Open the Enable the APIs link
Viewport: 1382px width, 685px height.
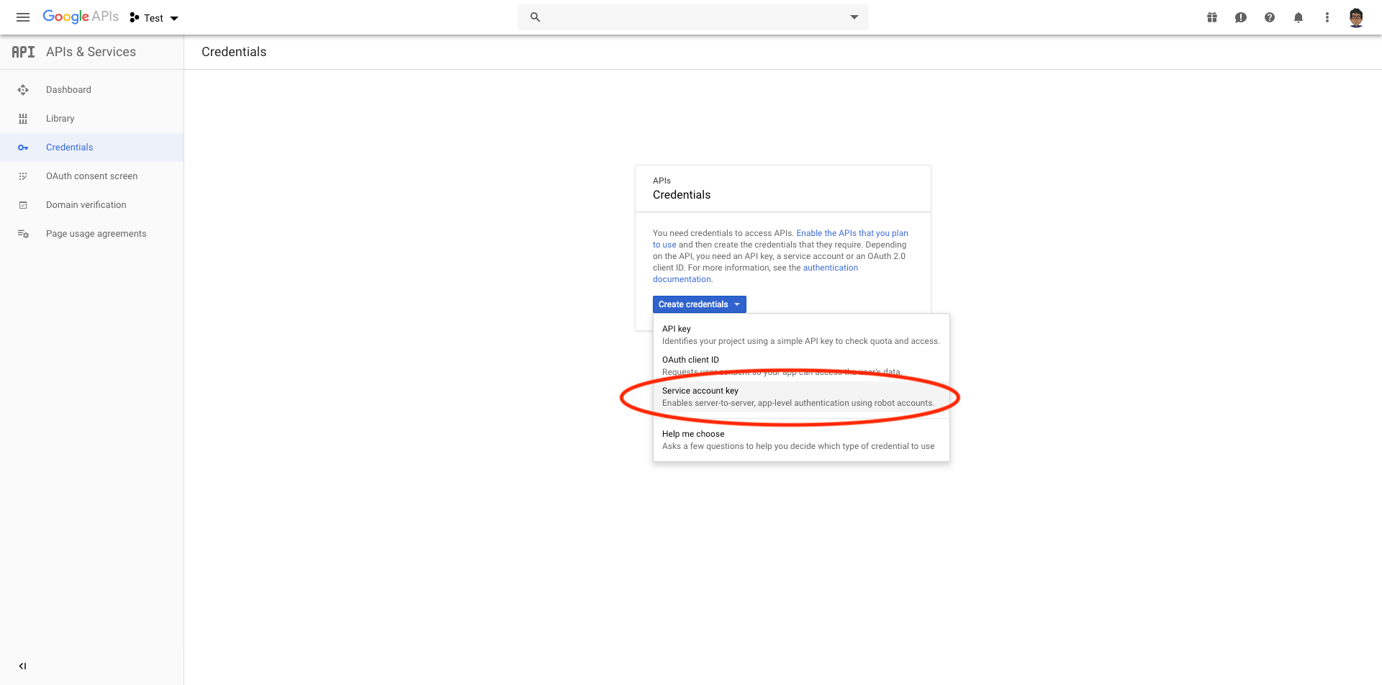coord(852,233)
